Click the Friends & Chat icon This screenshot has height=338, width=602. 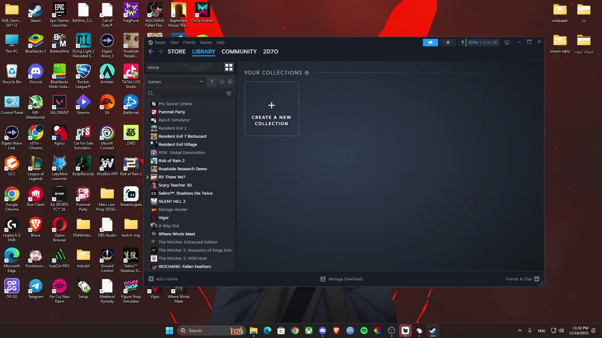point(537,279)
